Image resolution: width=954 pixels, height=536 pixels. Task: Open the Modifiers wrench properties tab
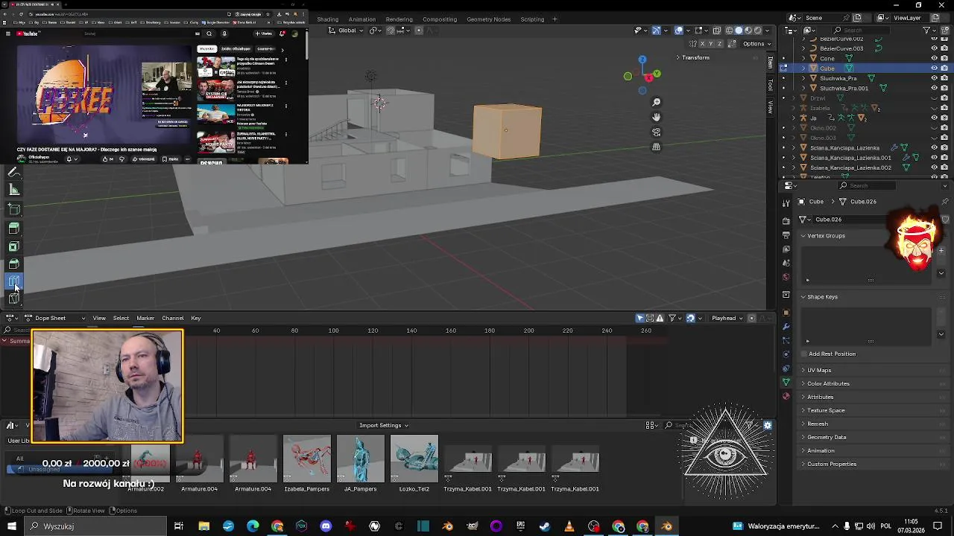[x=786, y=327]
